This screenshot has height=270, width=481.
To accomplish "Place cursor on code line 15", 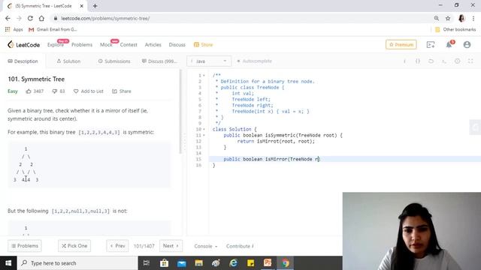I will pyautogui.click(x=345, y=159).
